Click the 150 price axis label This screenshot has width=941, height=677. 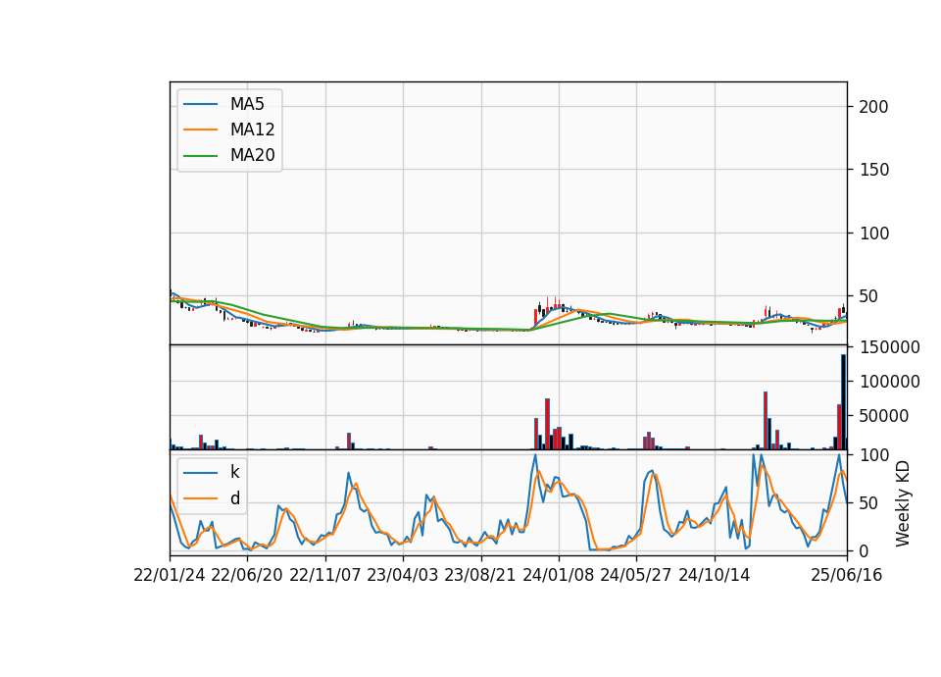click(873, 170)
